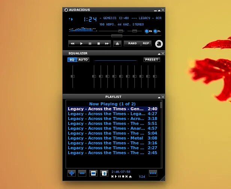Click the mini pause button in playlist footer

120,177
